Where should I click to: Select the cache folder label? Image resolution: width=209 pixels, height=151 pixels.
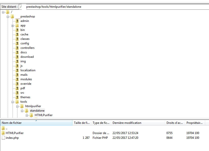coord(24,34)
